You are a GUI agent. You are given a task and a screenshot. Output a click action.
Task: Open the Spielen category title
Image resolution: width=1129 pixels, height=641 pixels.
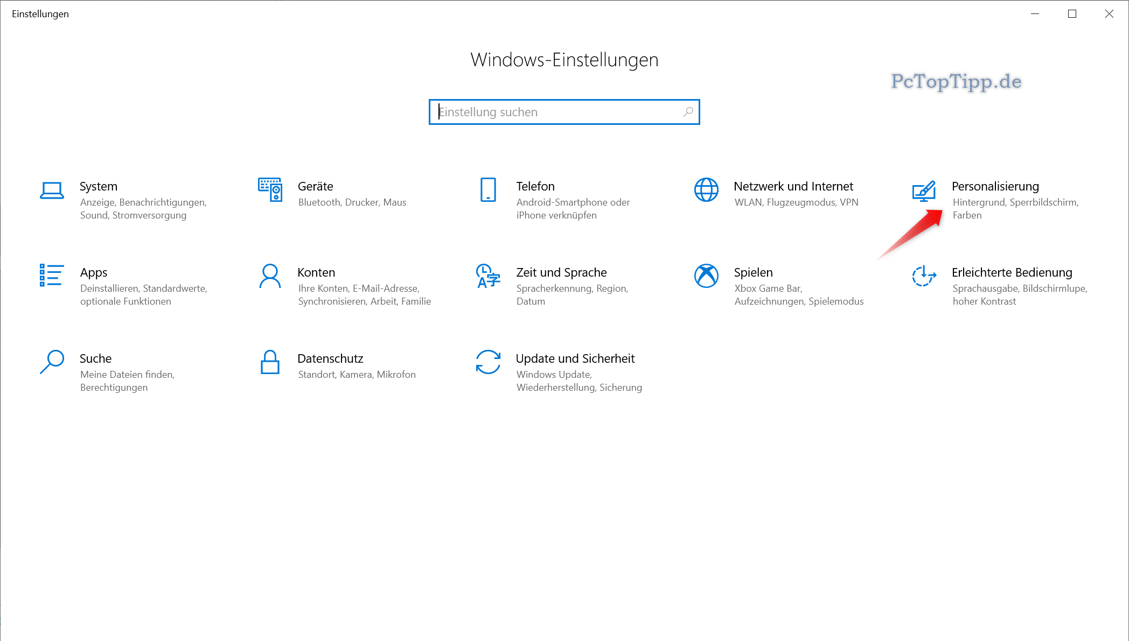pos(753,272)
